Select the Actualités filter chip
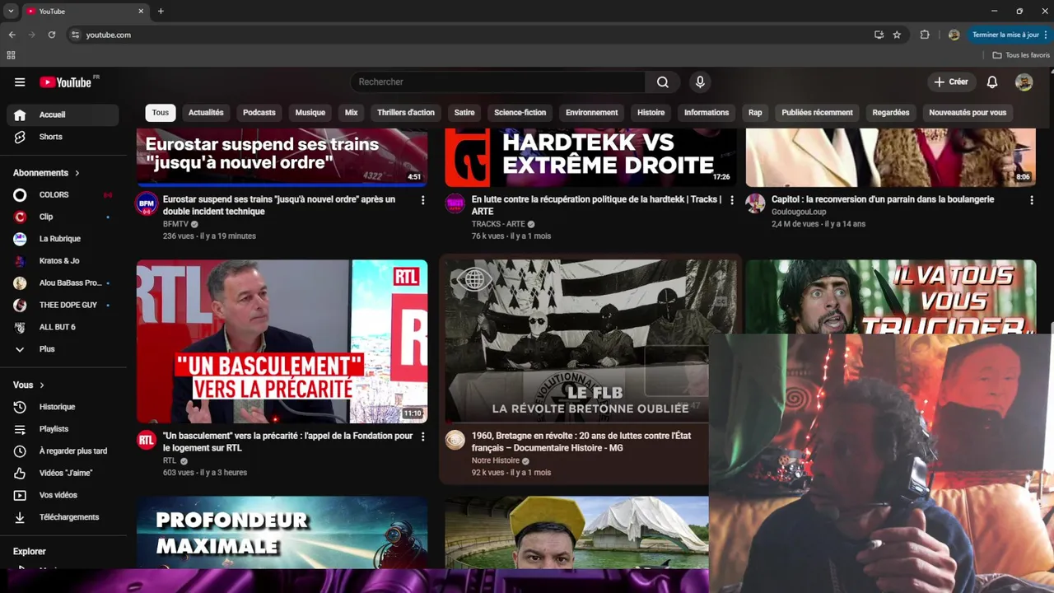 pos(206,113)
